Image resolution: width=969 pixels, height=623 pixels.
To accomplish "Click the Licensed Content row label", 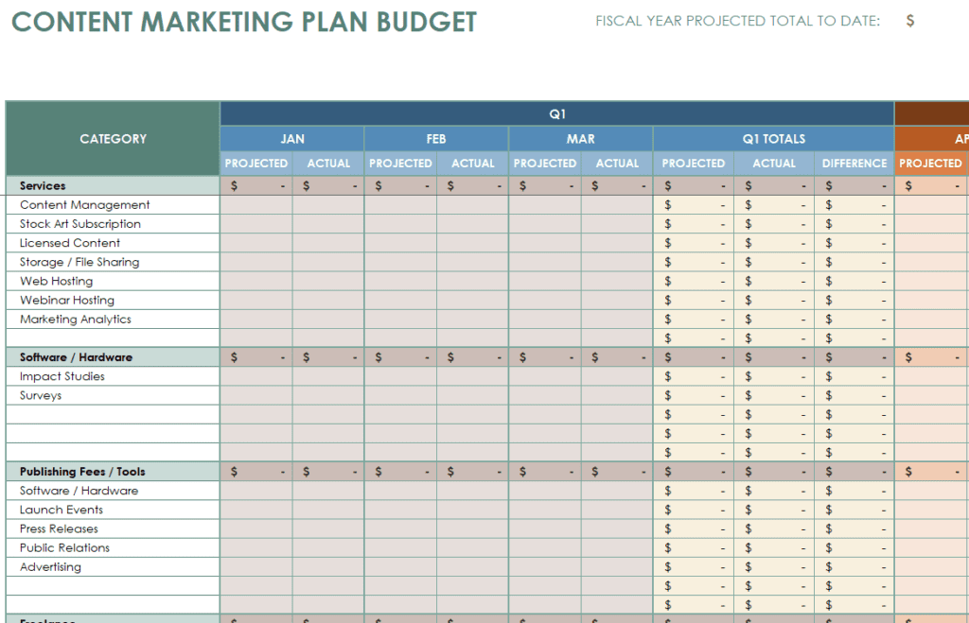I will (x=70, y=243).
